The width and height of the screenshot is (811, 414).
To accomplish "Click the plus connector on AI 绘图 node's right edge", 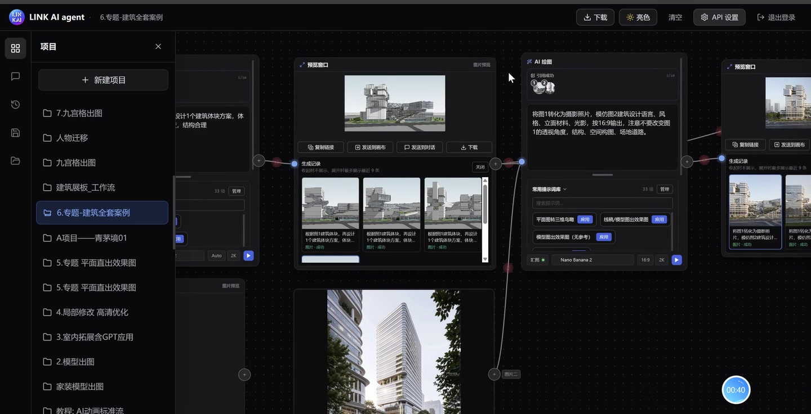I will click(x=687, y=161).
